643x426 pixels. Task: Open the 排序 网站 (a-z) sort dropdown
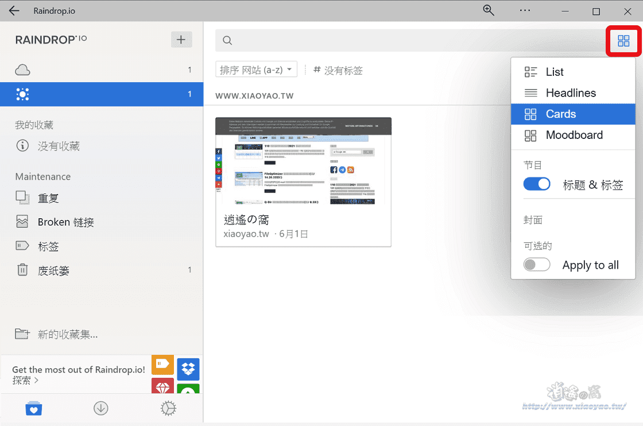point(256,69)
